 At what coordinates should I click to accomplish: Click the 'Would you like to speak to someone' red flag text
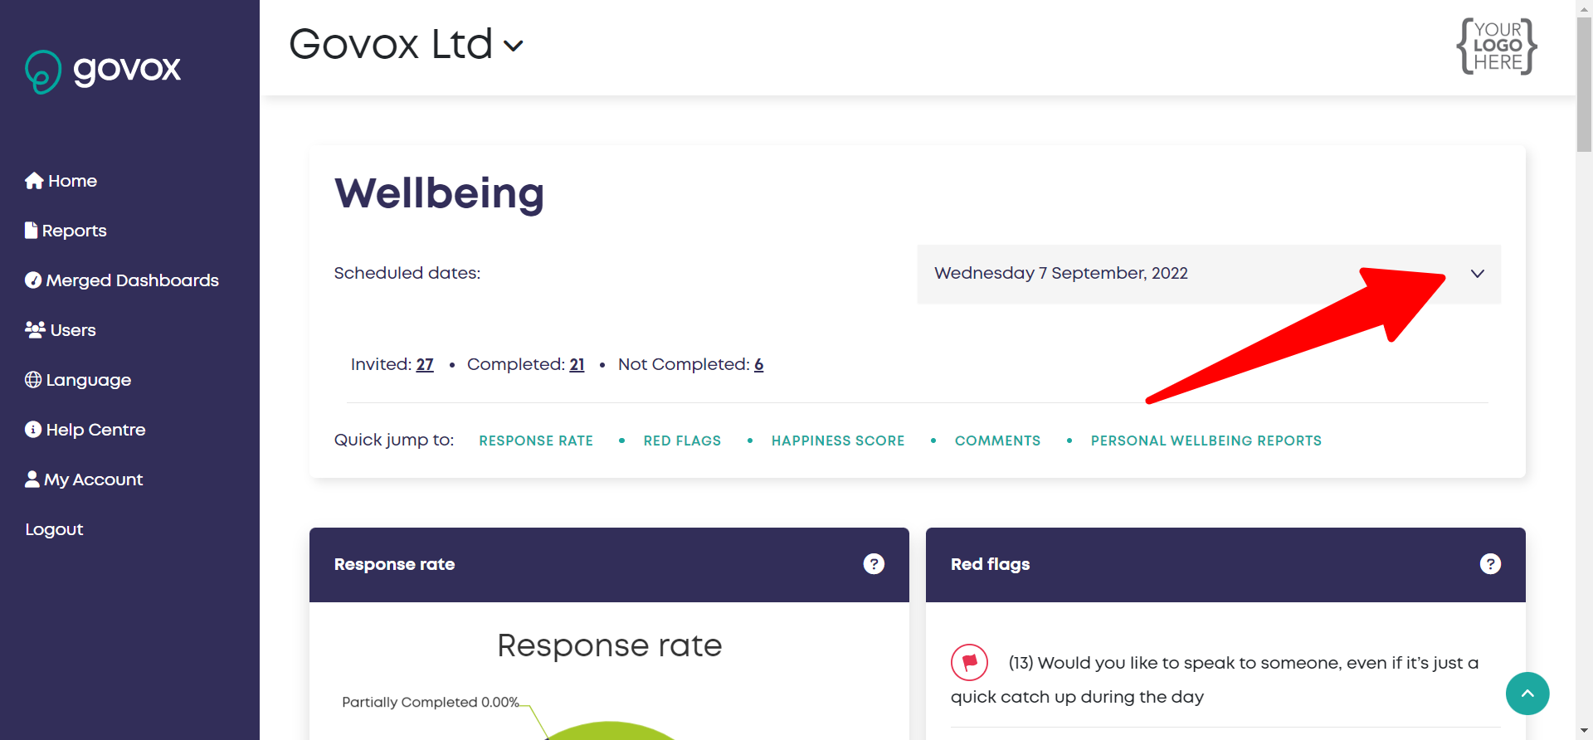point(1215,679)
